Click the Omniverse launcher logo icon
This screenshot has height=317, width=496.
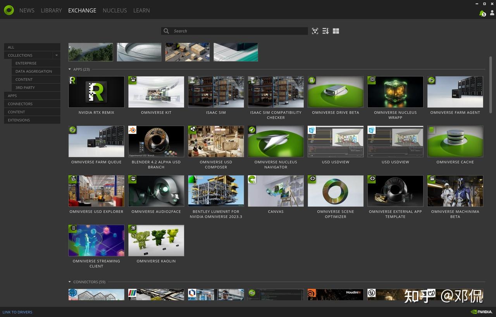tap(9, 10)
